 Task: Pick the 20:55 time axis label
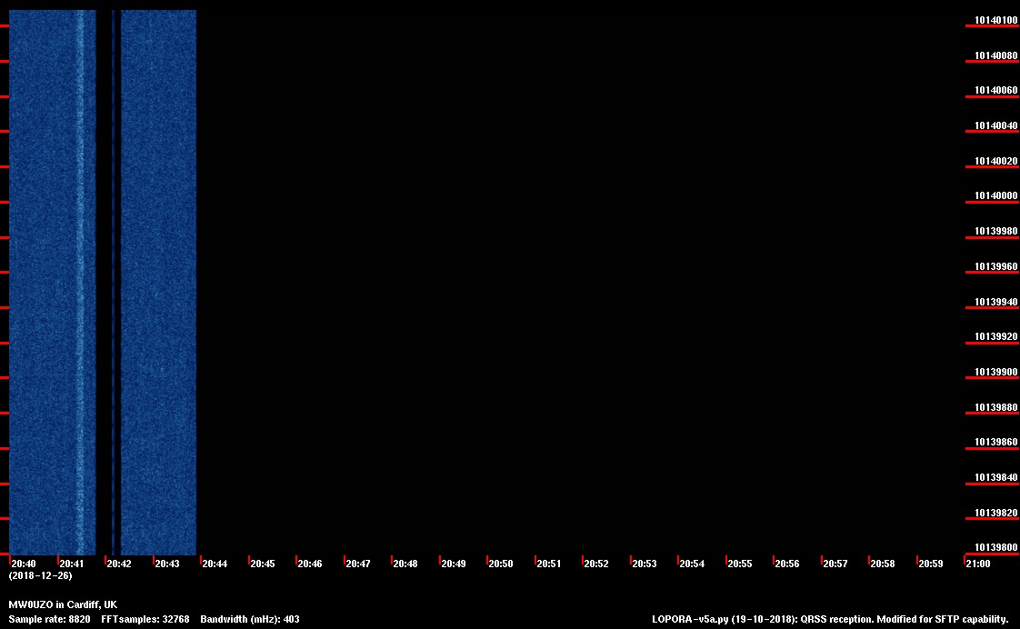740,564
